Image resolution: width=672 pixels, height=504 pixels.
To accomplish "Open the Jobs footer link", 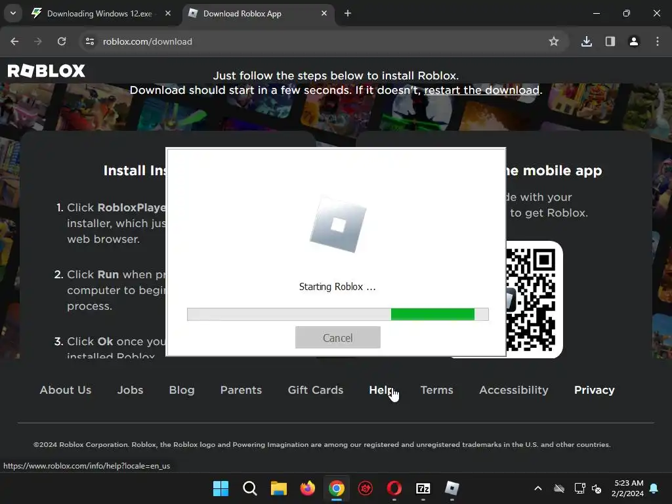I will 131,390.
